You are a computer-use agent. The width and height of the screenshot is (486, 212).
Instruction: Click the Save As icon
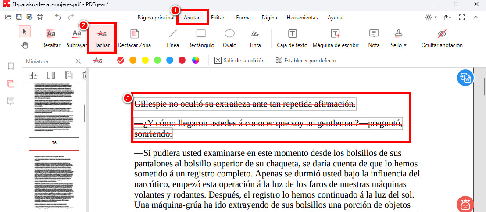tap(29, 18)
